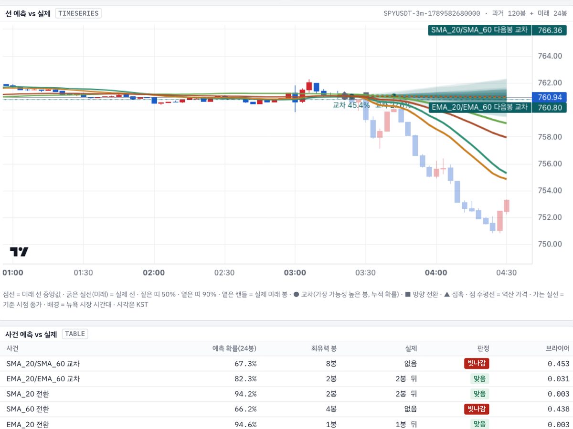573x429 pixels.
Task: Click the 빗나감 badge in SMA_60 전환 row
Action: click(477, 409)
